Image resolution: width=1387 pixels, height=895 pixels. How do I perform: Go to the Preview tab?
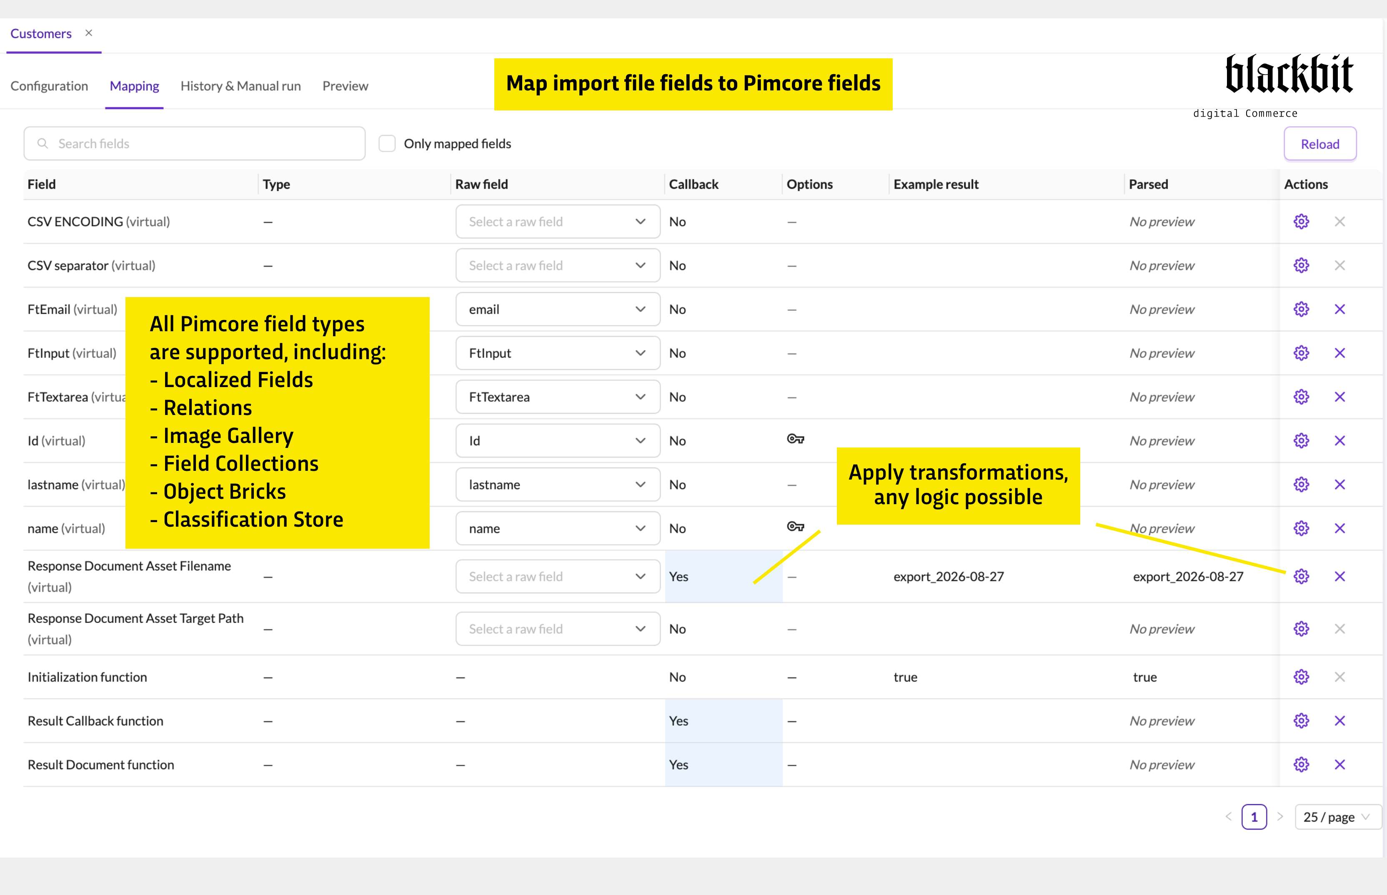(345, 86)
